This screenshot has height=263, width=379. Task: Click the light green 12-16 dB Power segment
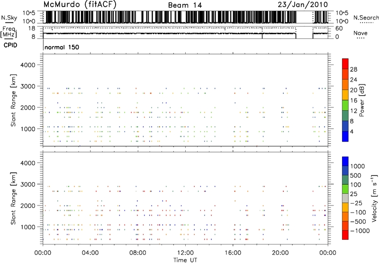[x=345, y=105]
